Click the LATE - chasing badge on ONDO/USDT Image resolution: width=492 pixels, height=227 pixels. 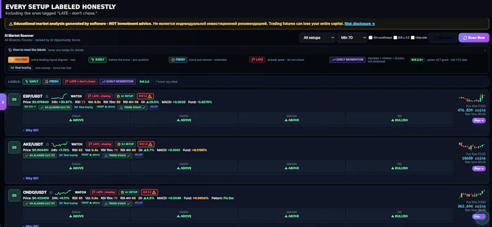click(x=103, y=192)
